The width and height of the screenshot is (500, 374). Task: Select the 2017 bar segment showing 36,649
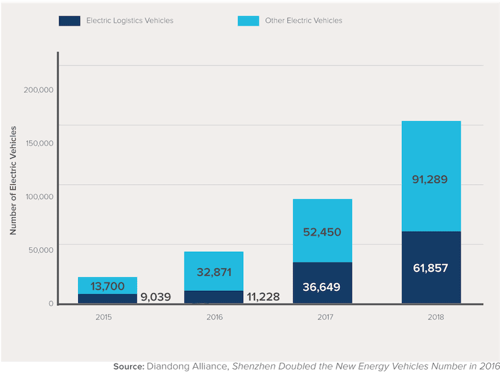point(322,283)
